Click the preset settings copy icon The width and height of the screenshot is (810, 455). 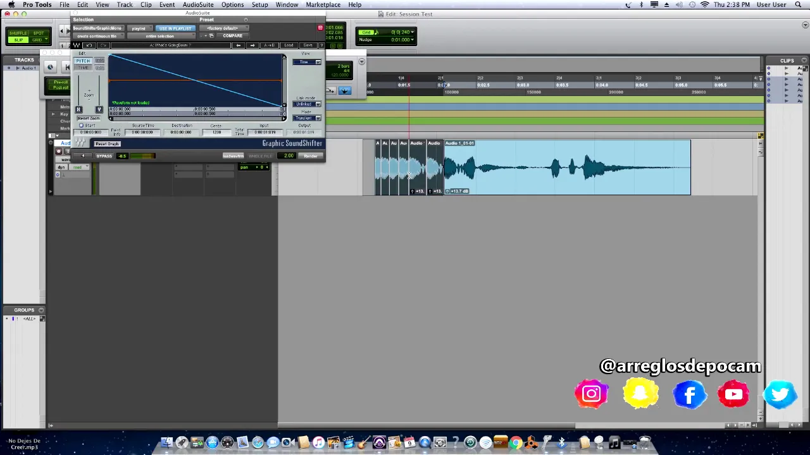coord(211,35)
